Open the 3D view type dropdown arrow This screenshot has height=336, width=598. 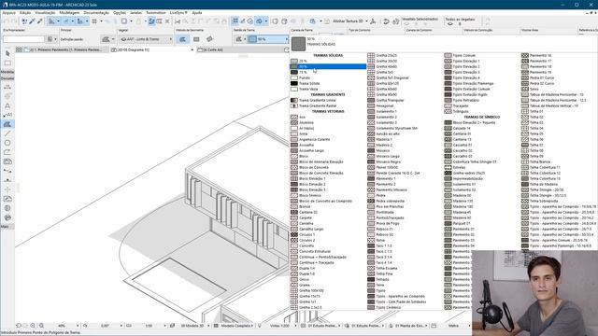[265, 21]
